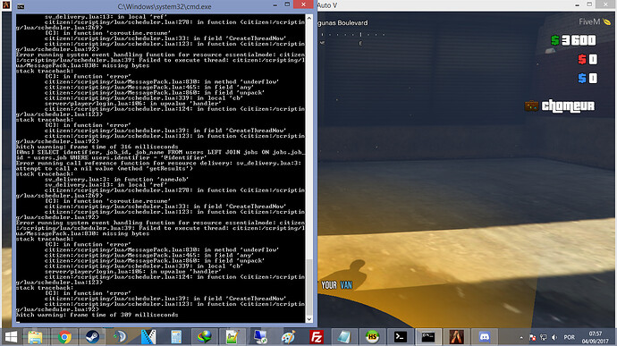The width and height of the screenshot is (617, 346).
Task: Minimize the cmd.exe window
Action: (x=275, y=5)
